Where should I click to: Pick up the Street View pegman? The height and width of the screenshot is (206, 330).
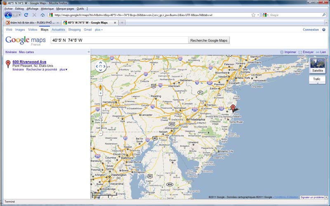pyautogui.click(x=101, y=87)
